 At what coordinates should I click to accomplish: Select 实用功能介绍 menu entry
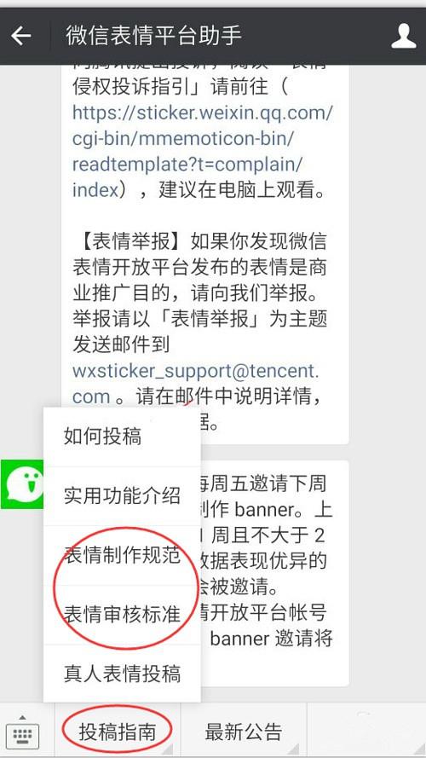pos(122,496)
